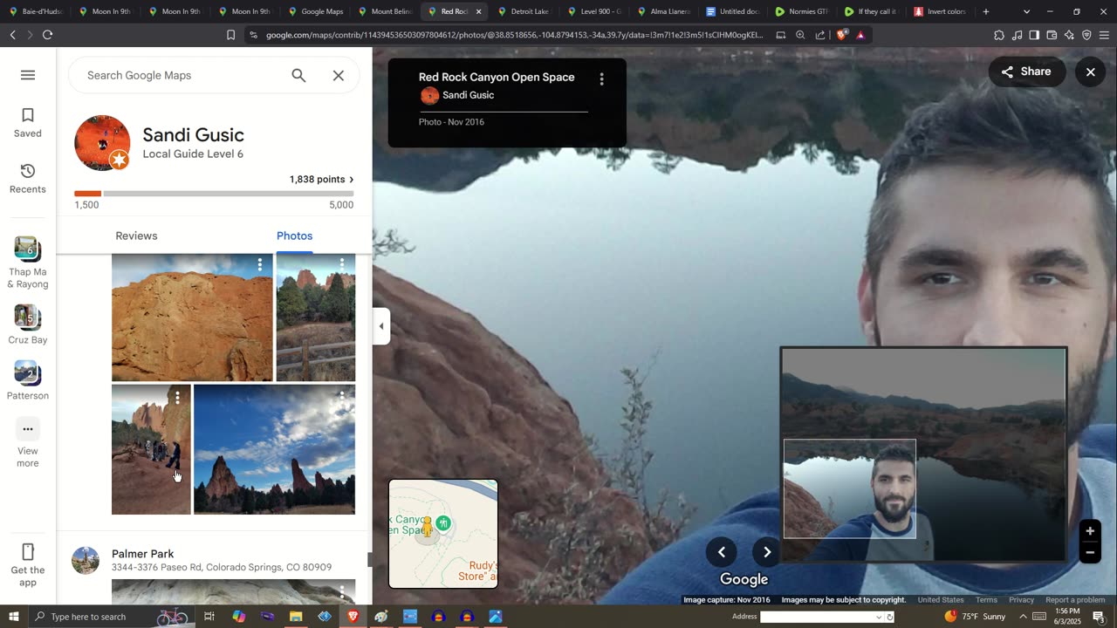Click the United States footer link

[x=941, y=600]
